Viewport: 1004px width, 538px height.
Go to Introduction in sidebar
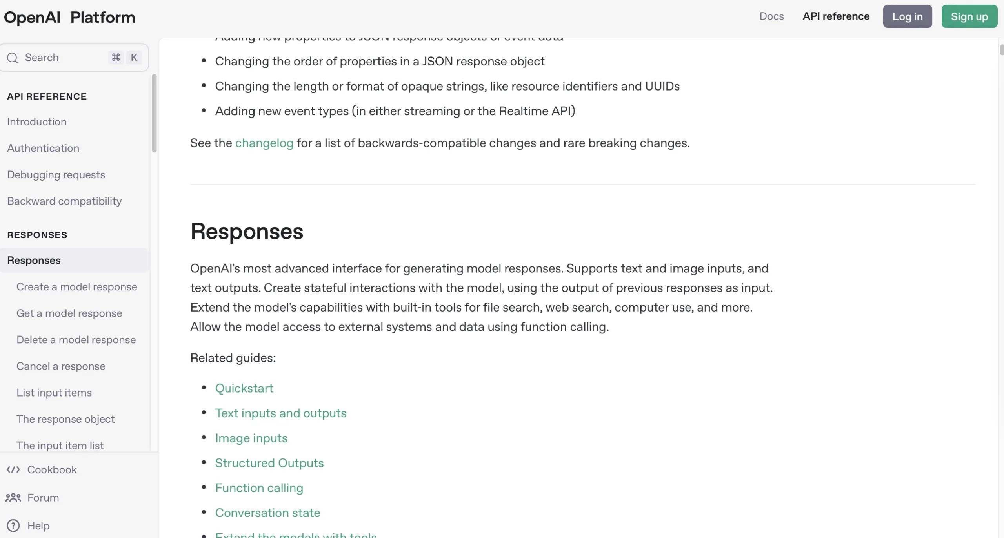click(37, 122)
